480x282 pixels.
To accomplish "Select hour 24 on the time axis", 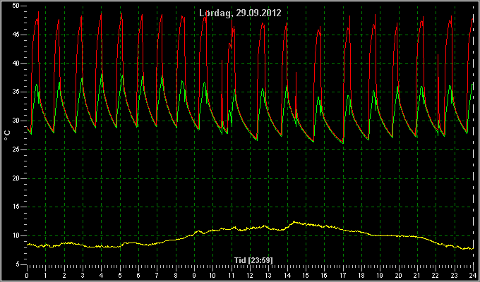I will pyautogui.click(x=473, y=275).
